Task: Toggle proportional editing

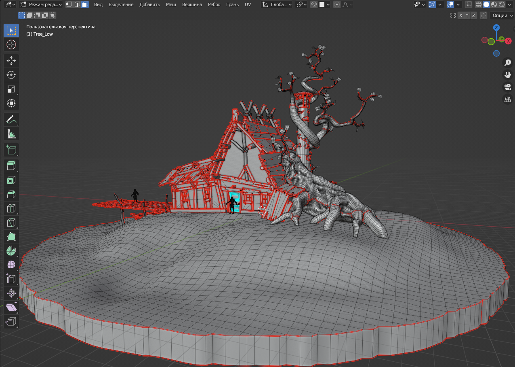Action: coord(337,4)
